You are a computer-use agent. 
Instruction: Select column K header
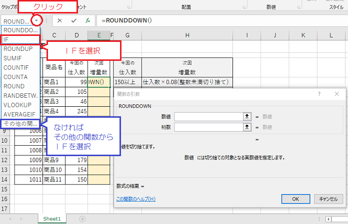click(303, 35)
